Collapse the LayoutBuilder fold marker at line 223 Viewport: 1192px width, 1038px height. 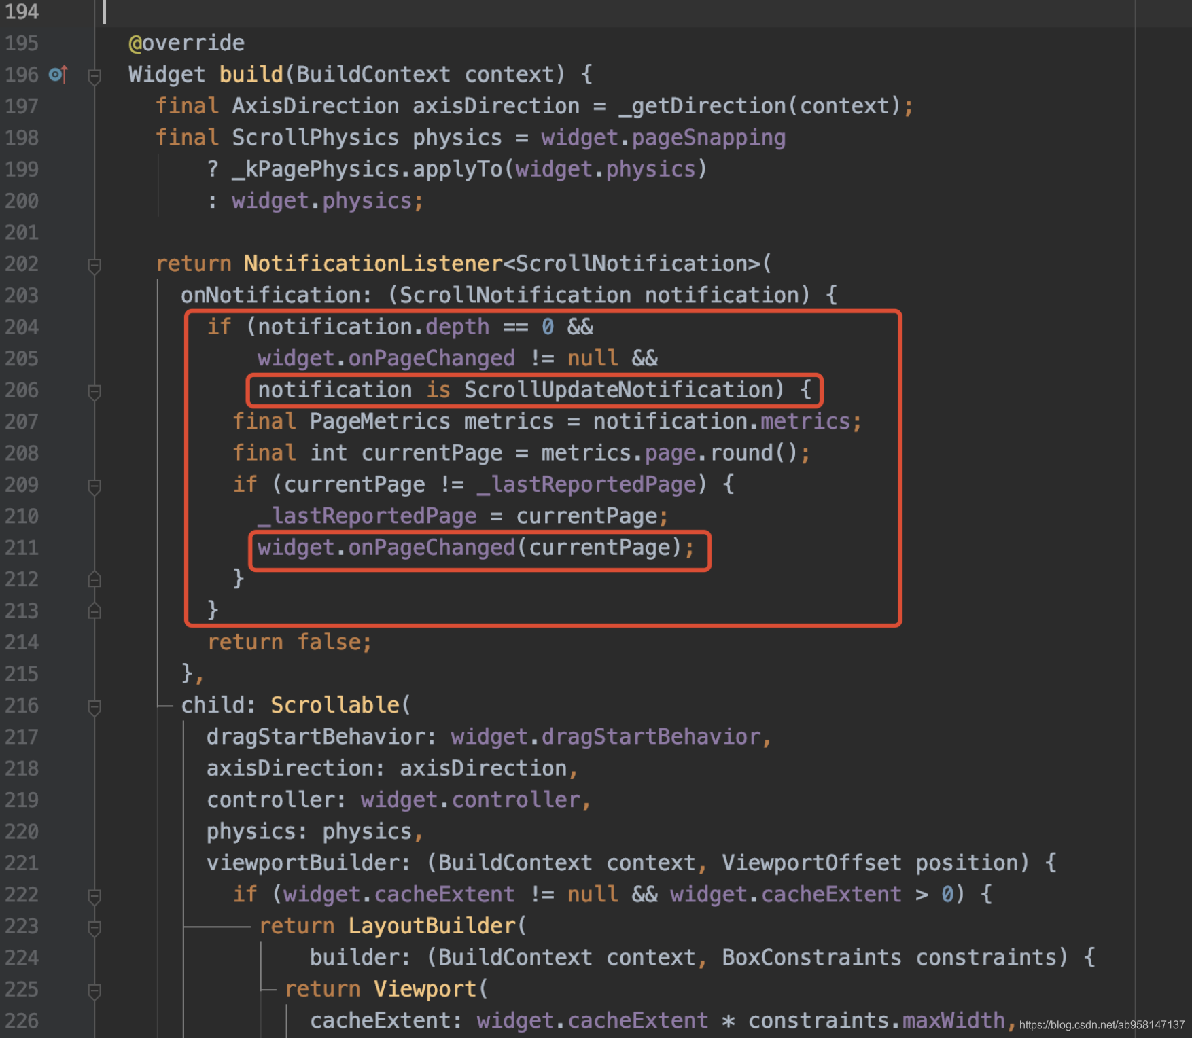click(94, 928)
